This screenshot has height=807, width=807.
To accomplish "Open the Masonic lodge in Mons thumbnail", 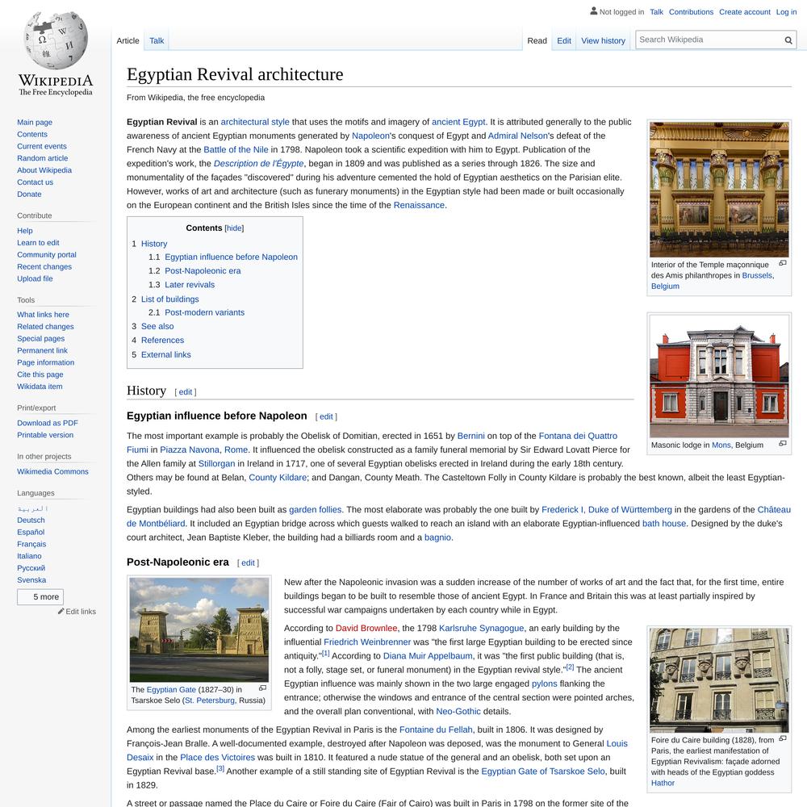I will coord(719,376).
